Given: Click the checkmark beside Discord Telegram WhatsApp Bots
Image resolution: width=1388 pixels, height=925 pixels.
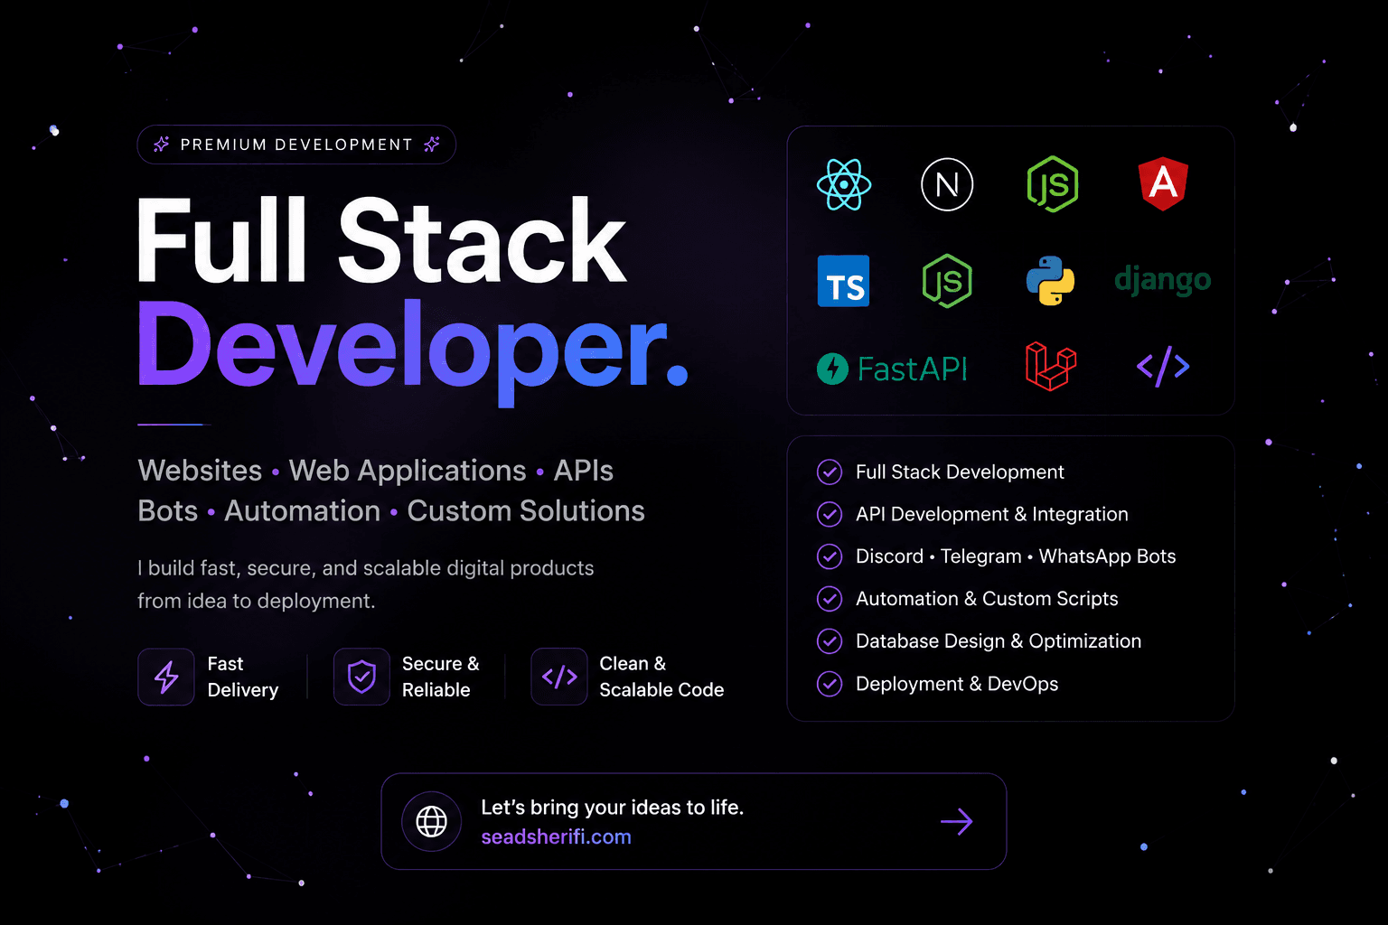Looking at the screenshot, I should click(830, 556).
